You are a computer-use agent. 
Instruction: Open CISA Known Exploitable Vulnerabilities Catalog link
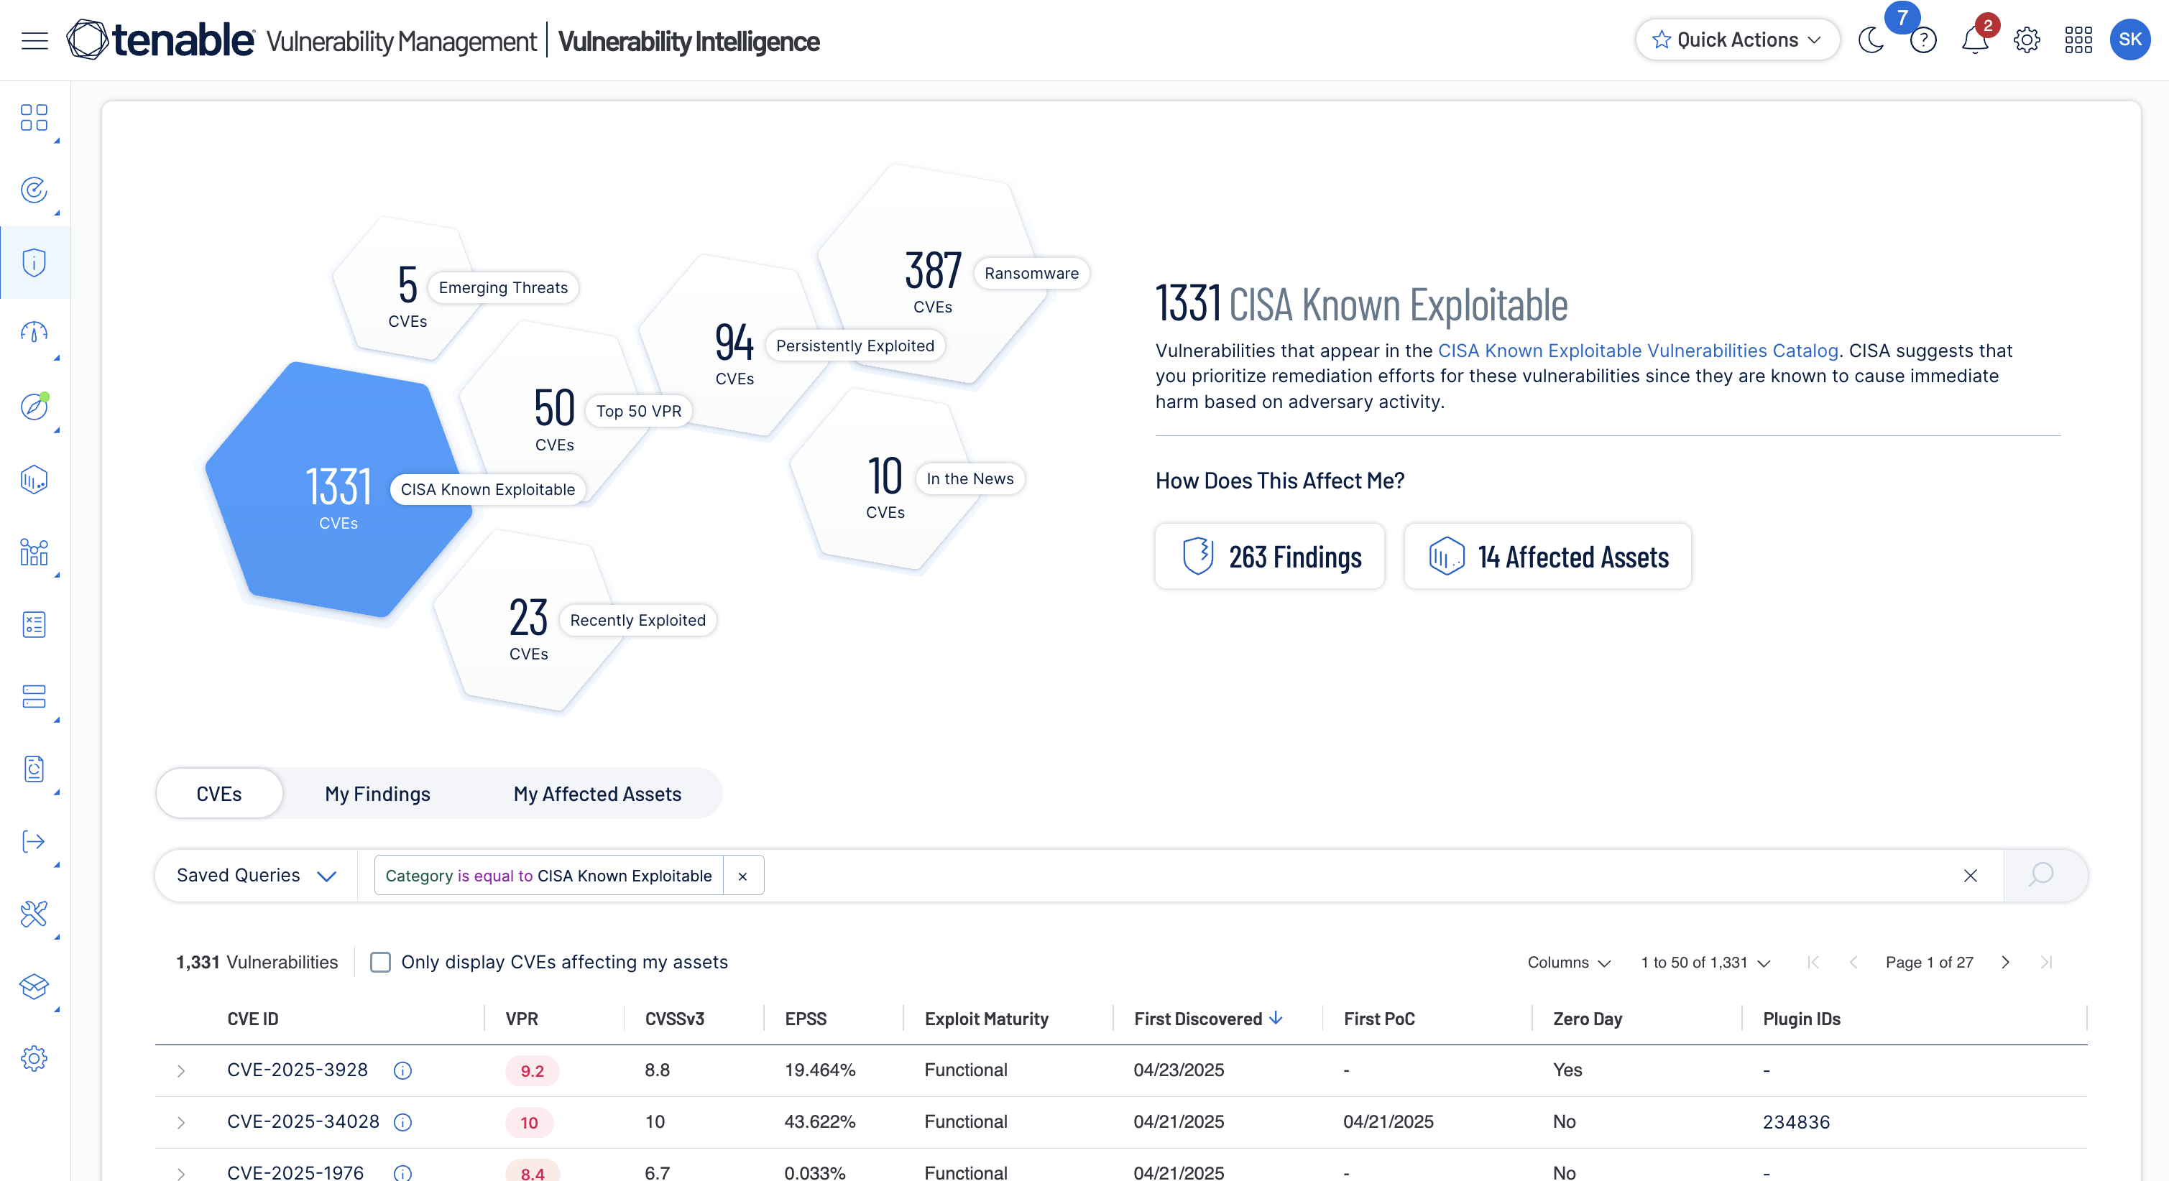click(x=1637, y=351)
